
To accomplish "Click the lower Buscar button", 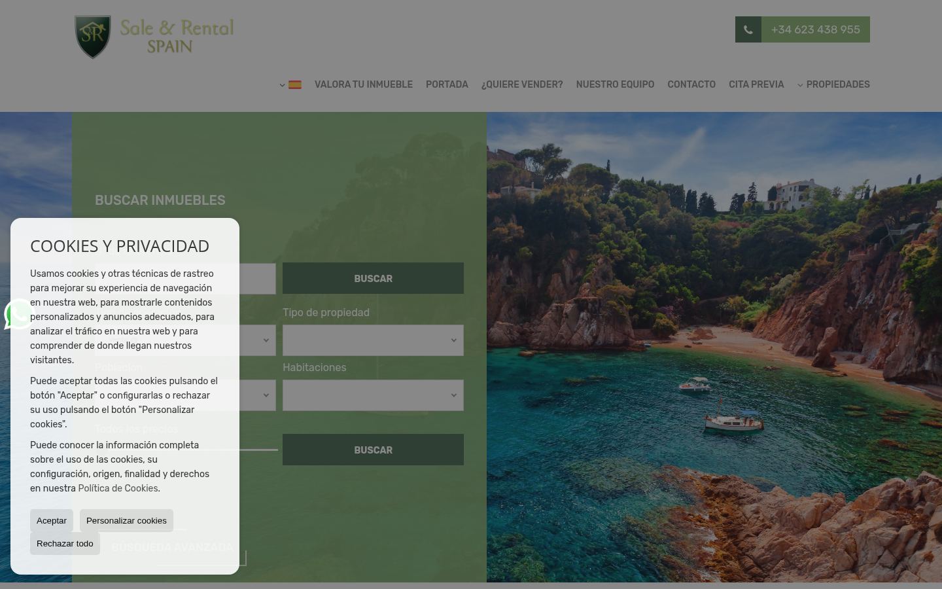I will (x=373, y=450).
